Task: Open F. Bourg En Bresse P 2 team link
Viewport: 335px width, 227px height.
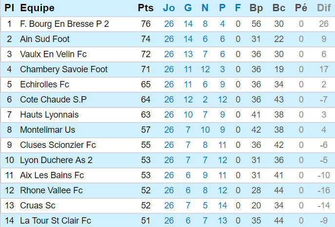Action: click(64, 24)
